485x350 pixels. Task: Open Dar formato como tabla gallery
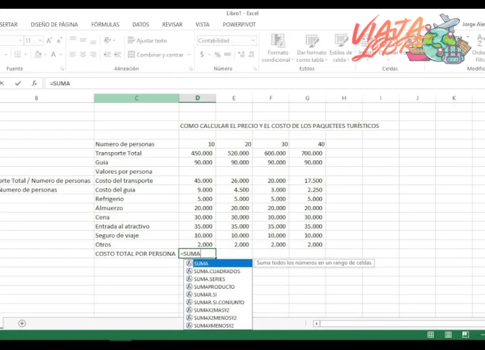(311, 48)
